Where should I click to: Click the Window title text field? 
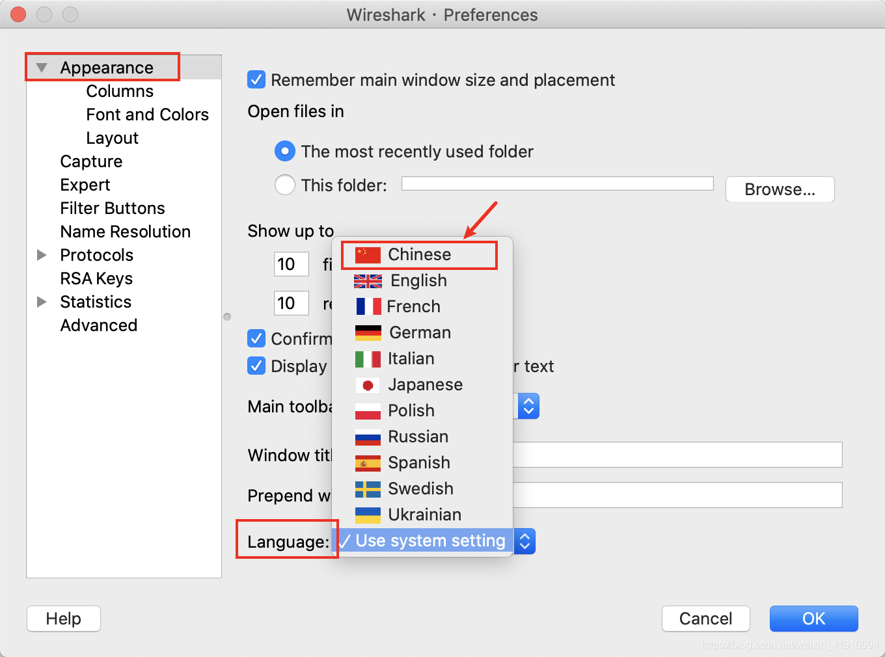pyautogui.click(x=677, y=455)
